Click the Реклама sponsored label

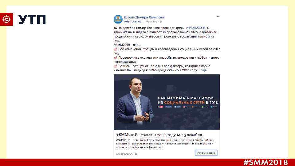[x=151, y=22]
